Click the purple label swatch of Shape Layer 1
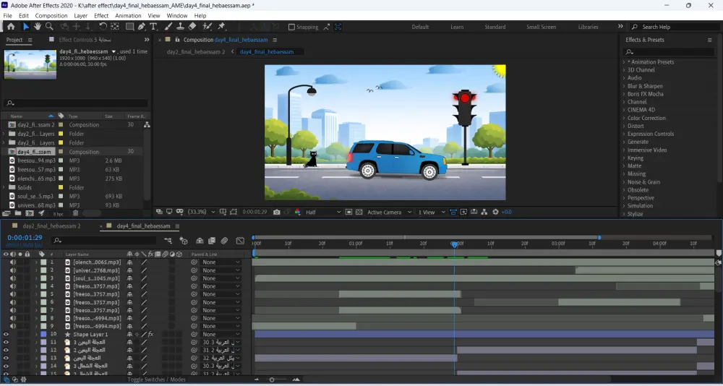This screenshot has width=723, height=386. pos(43,335)
